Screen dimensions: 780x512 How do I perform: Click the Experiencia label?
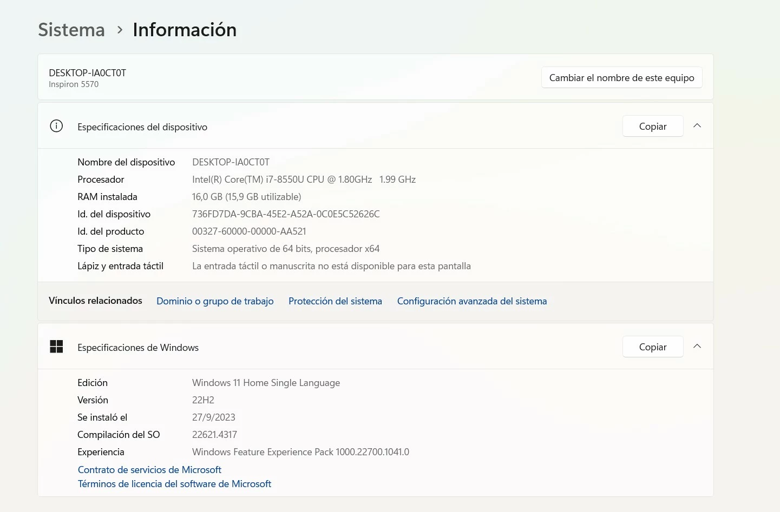tap(101, 452)
